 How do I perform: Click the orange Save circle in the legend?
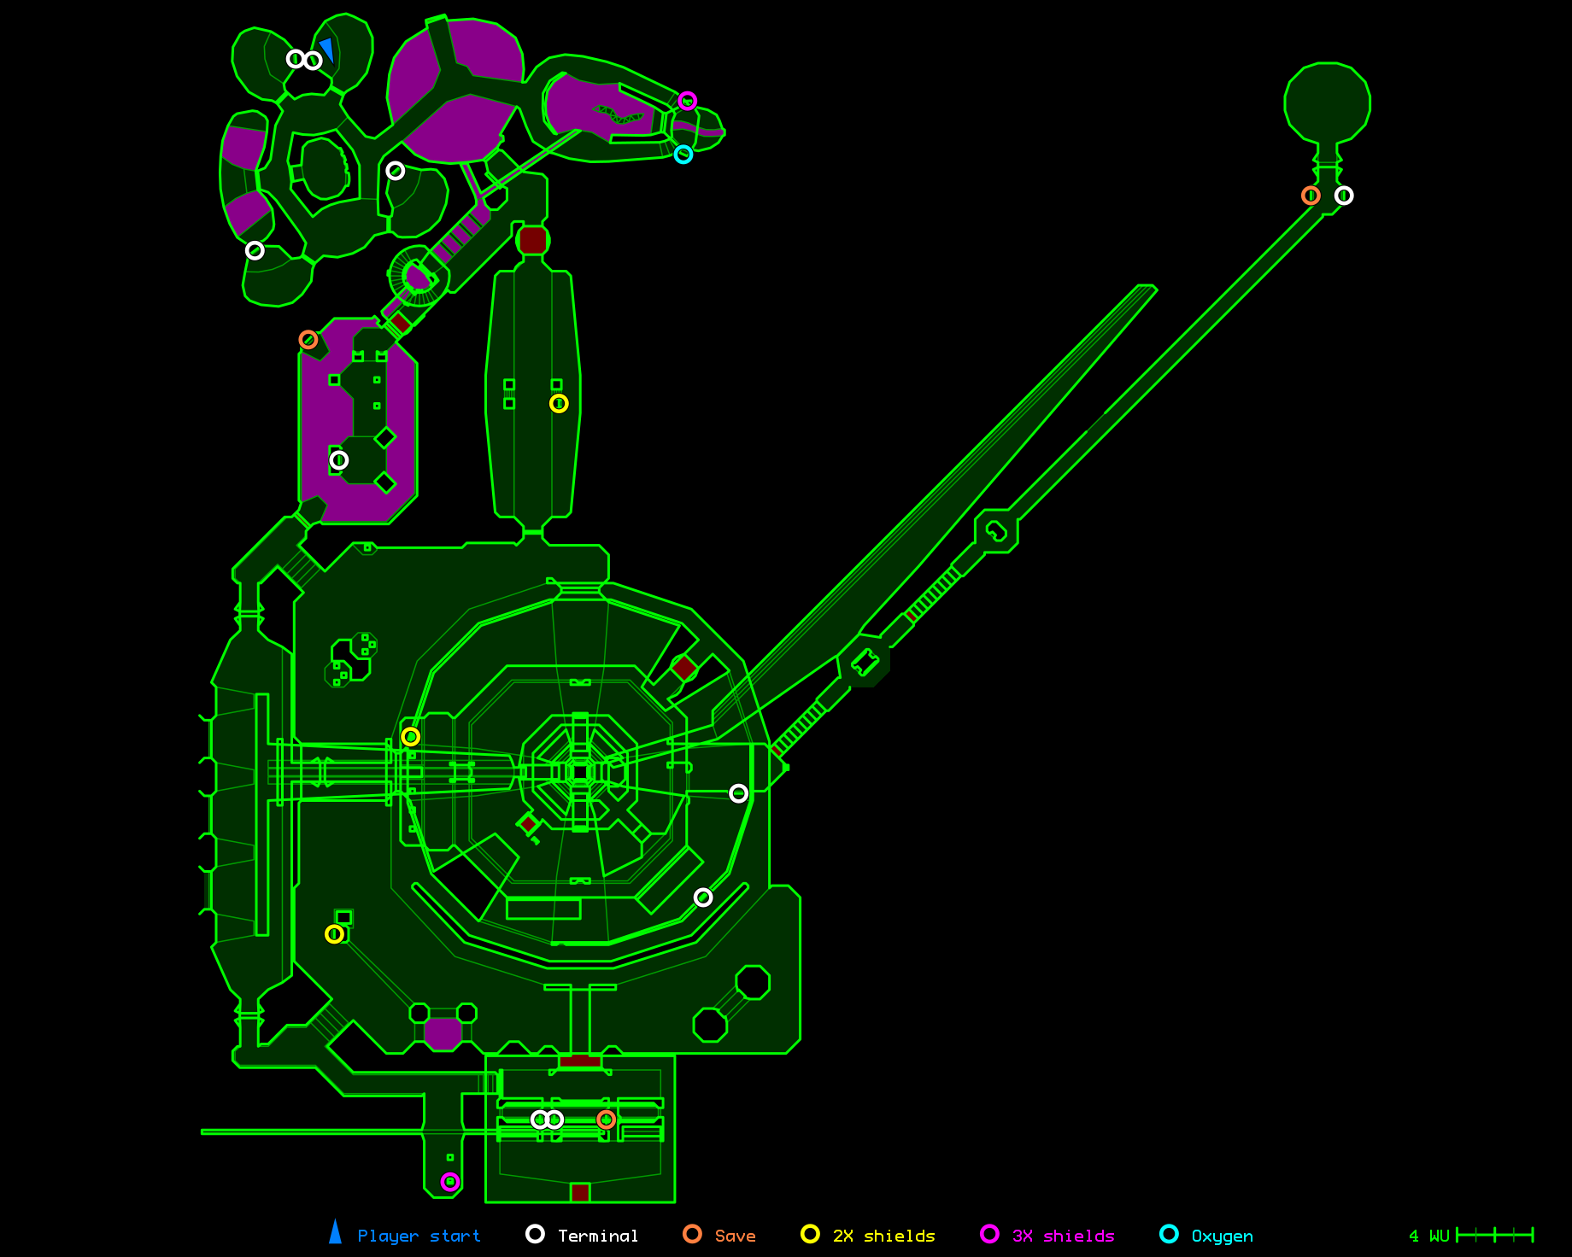[x=693, y=1234]
